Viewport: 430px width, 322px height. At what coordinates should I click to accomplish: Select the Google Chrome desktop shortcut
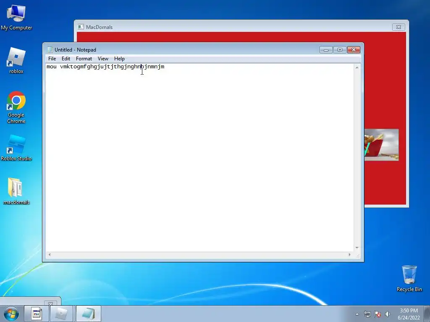tap(16, 107)
